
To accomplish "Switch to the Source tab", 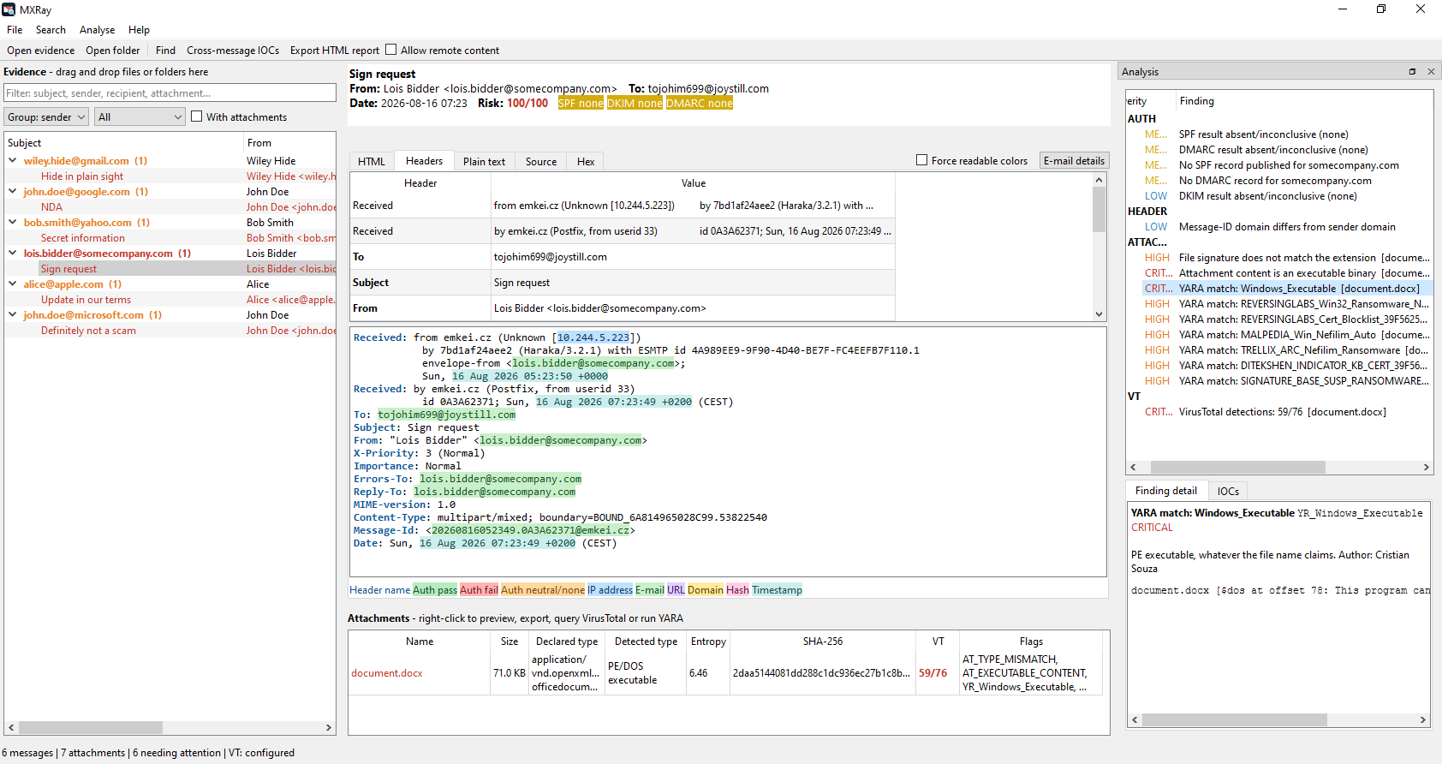I will [x=541, y=161].
